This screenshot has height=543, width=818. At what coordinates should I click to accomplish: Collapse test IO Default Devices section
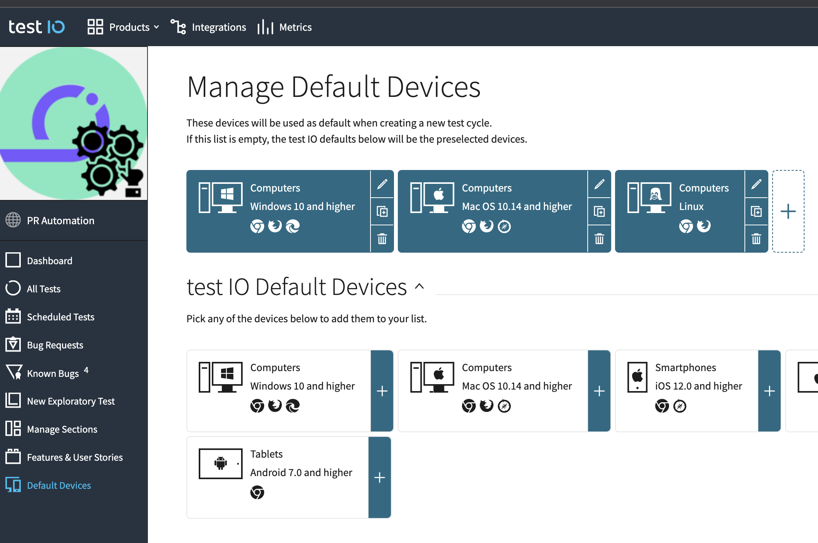[419, 286]
